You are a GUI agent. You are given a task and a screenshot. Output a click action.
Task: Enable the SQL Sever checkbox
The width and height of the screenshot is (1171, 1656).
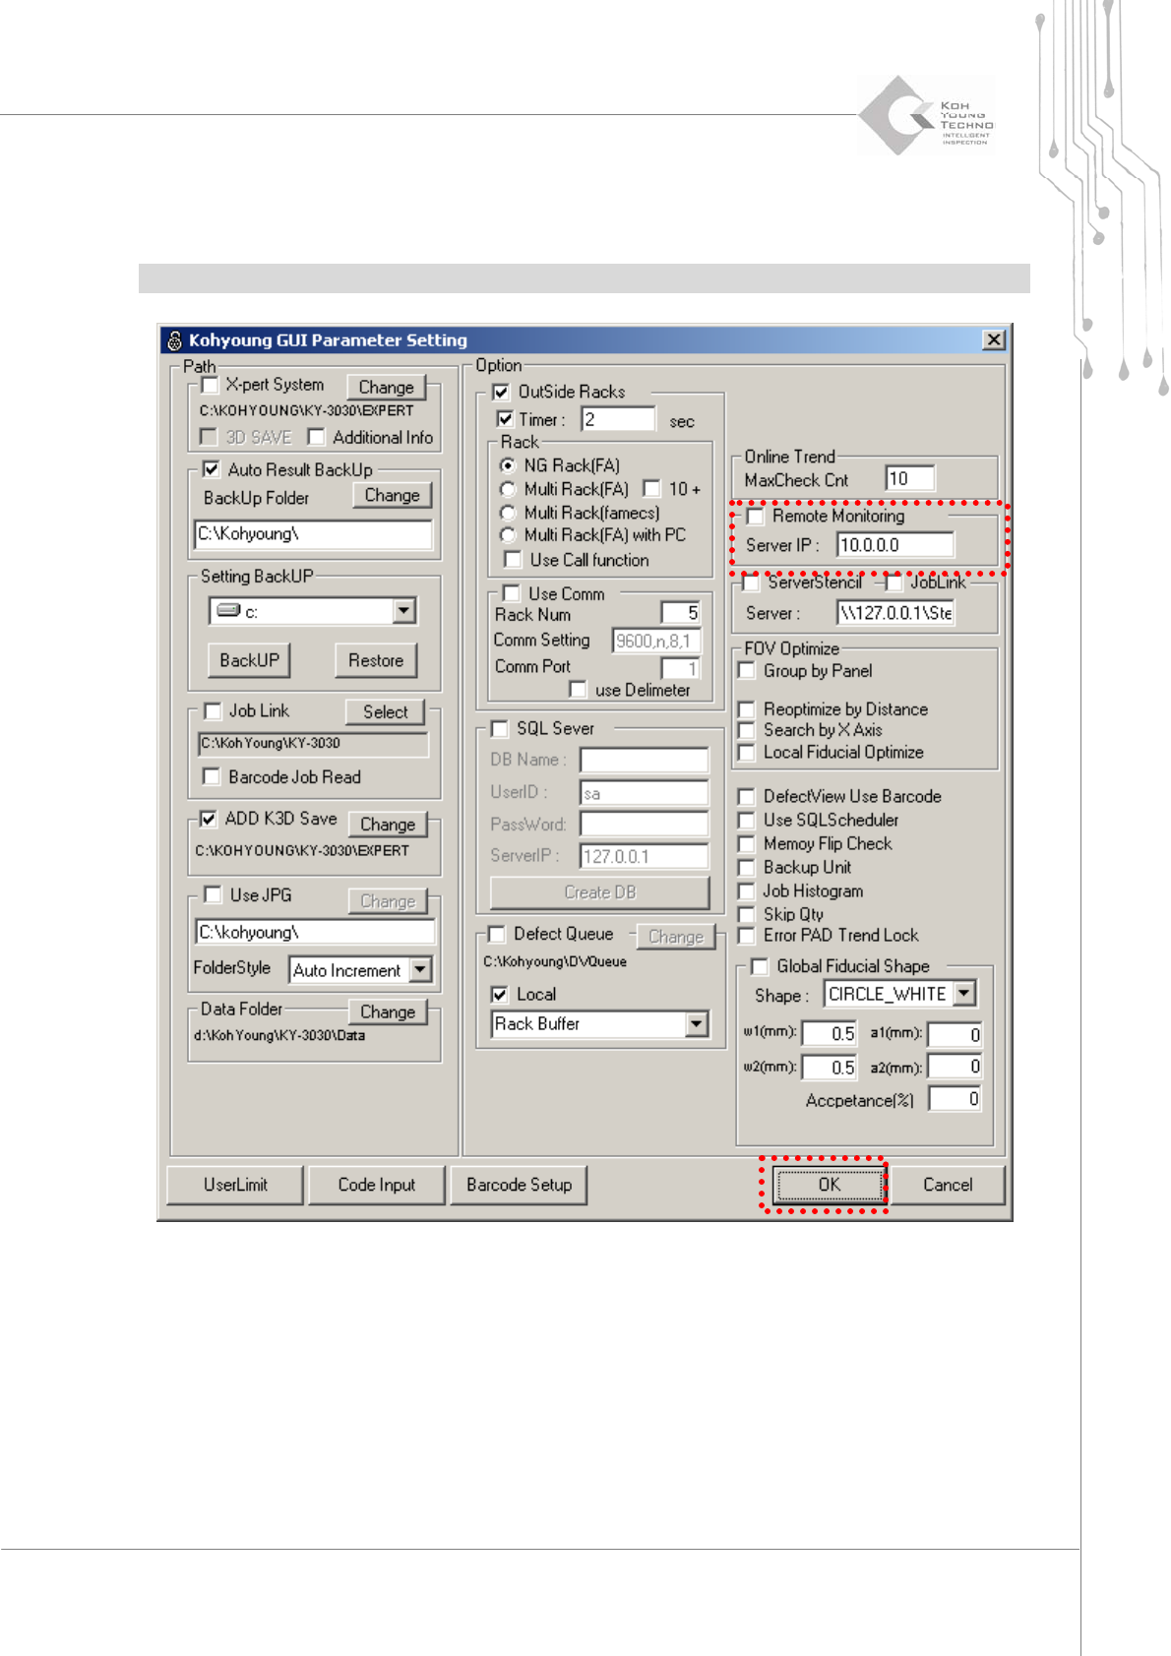[500, 728]
